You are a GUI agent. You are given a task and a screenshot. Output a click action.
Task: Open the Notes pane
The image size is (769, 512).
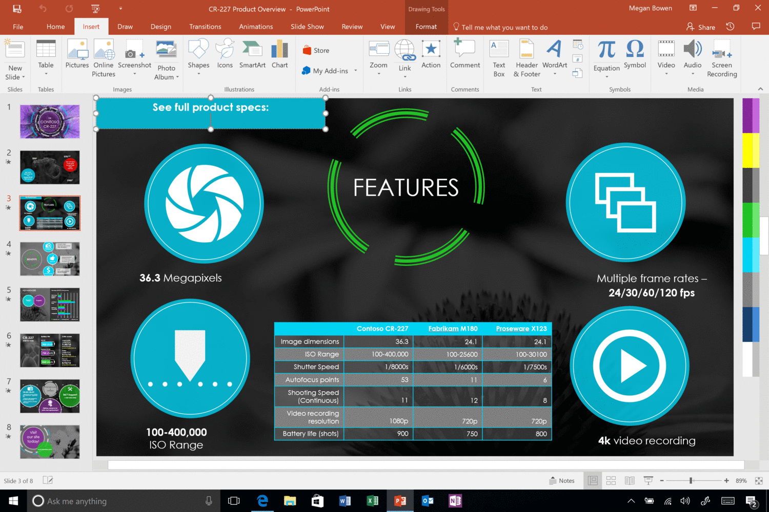coord(562,480)
